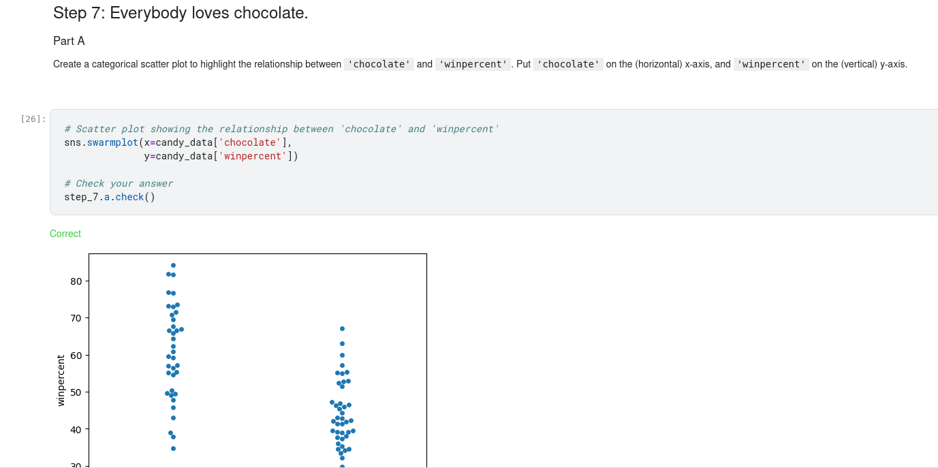This screenshot has height=468, width=938.
Task: Click the "# Check your answer" comment
Action: [119, 183]
